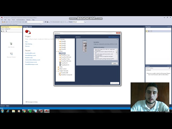Collapse the Drives folder in Catalog
The image size is (172, 129).
pos(57,51)
